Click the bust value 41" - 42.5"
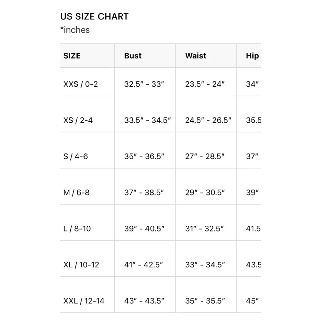 143,265
